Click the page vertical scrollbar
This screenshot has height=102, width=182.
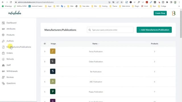(x=181, y=24)
